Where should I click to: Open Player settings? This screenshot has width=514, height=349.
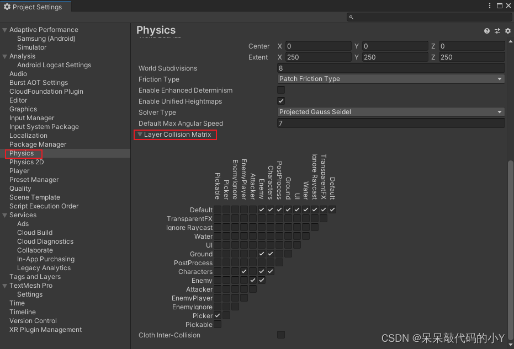tap(19, 171)
